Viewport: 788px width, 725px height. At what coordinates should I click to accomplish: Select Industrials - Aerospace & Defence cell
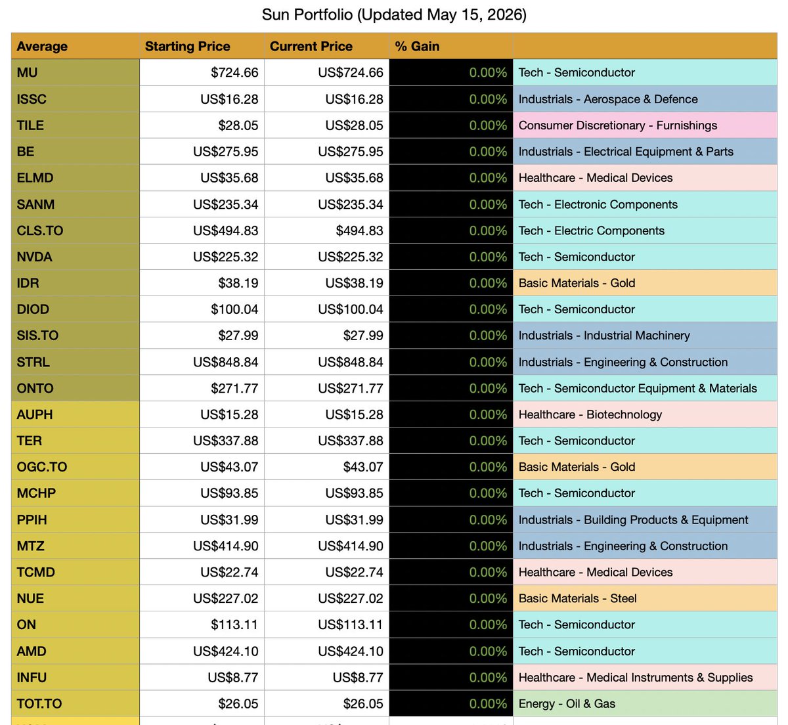(x=645, y=99)
